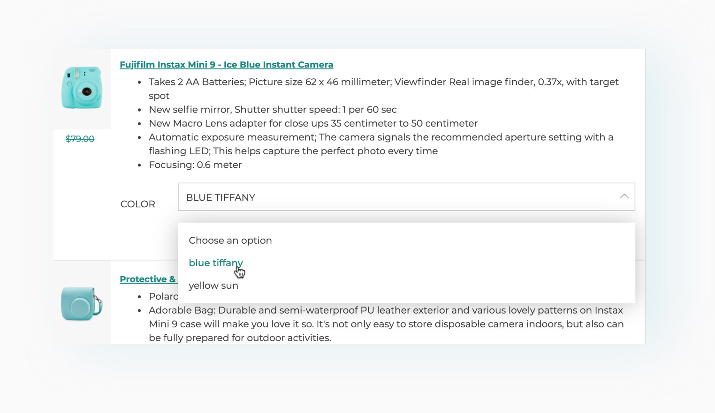The width and height of the screenshot is (715, 413).
Task: Click the crossed-out $79.00 price
Action: click(80, 139)
